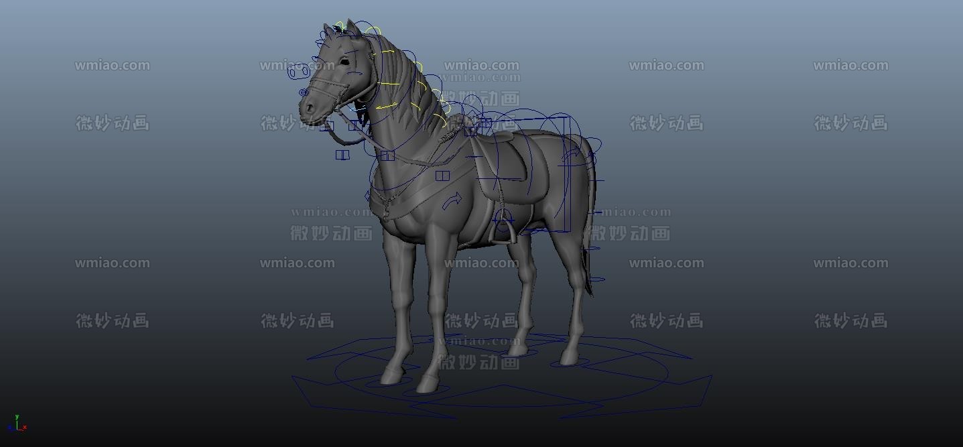Pick the square control at the neck base
The width and height of the screenshot is (963, 447).
387,156
